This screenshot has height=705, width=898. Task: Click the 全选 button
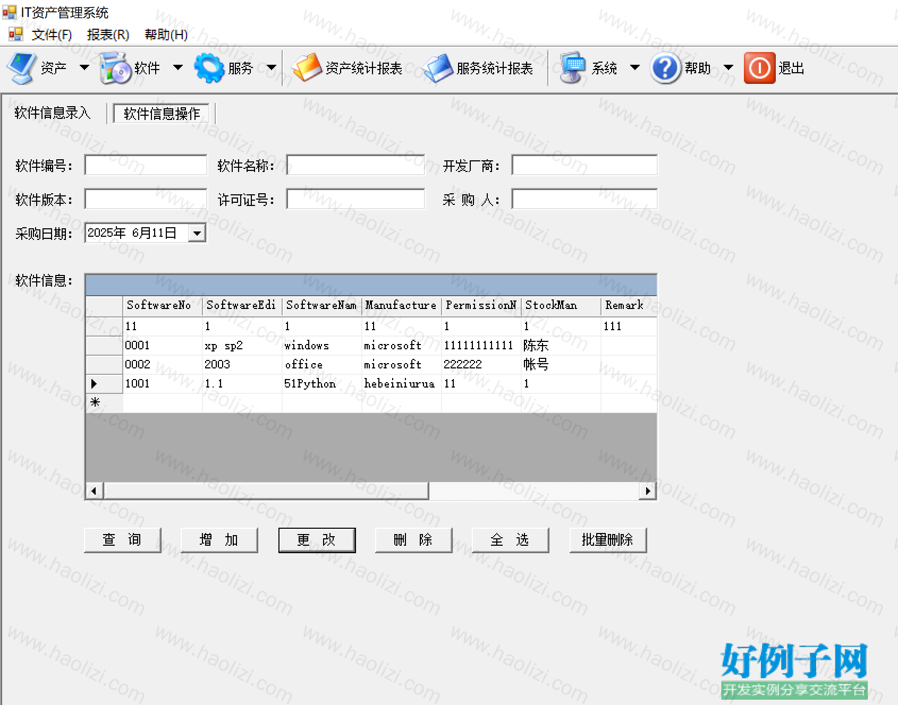pyautogui.click(x=510, y=540)
